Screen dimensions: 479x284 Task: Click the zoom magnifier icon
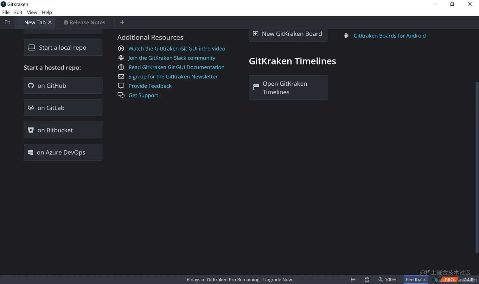pos(380,280)
